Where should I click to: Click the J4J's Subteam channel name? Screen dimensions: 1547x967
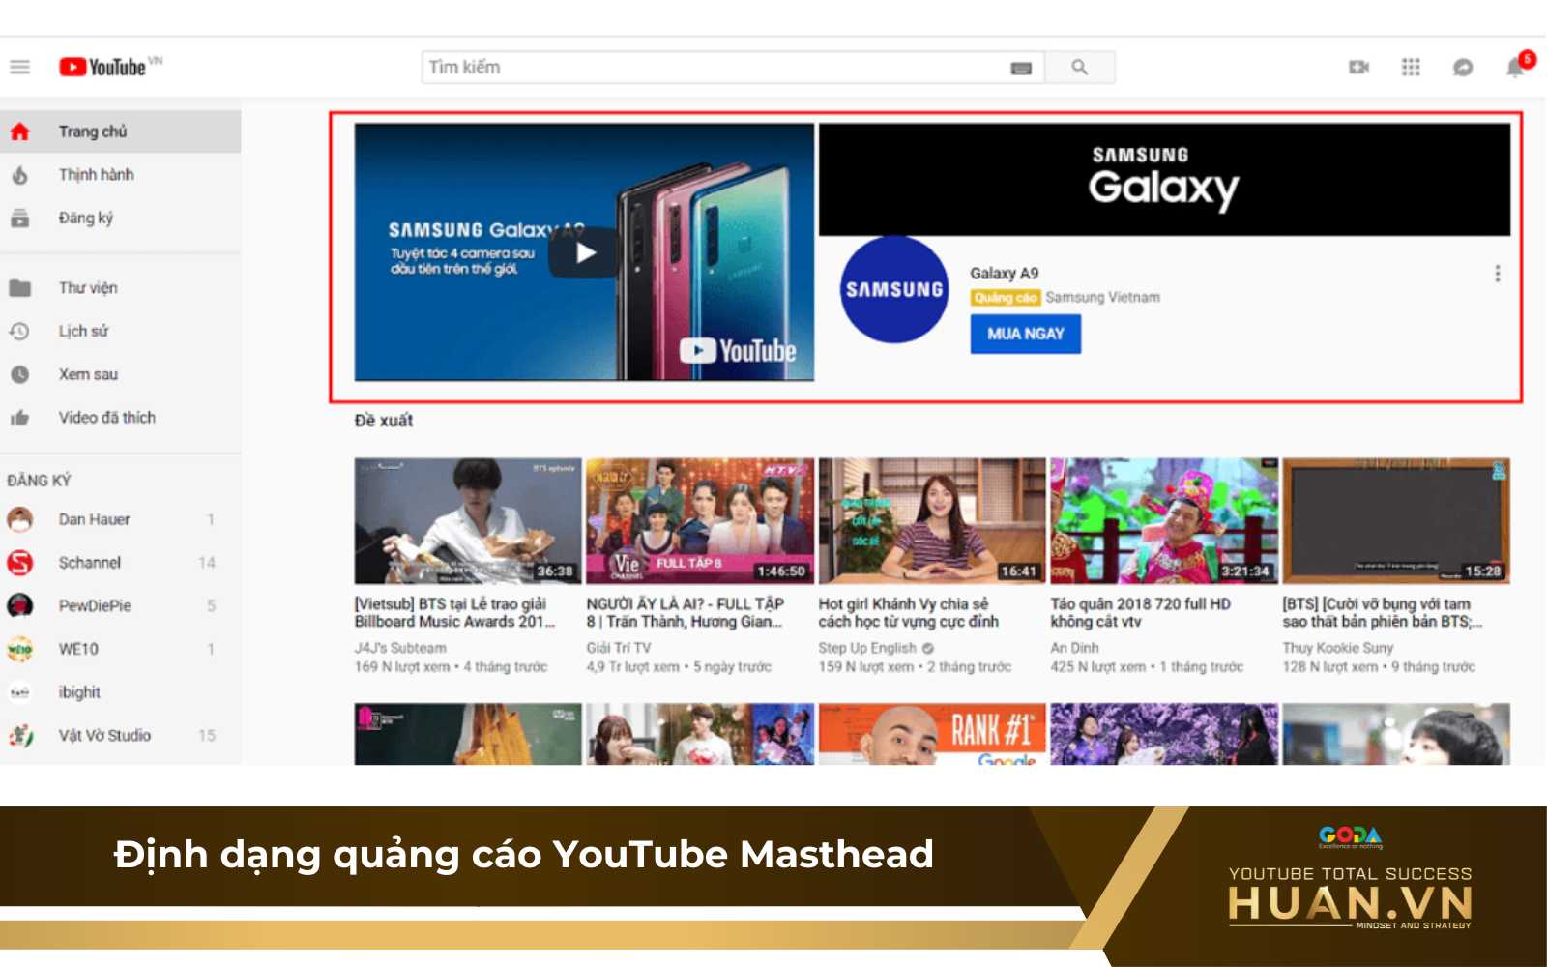pos(400,648)
